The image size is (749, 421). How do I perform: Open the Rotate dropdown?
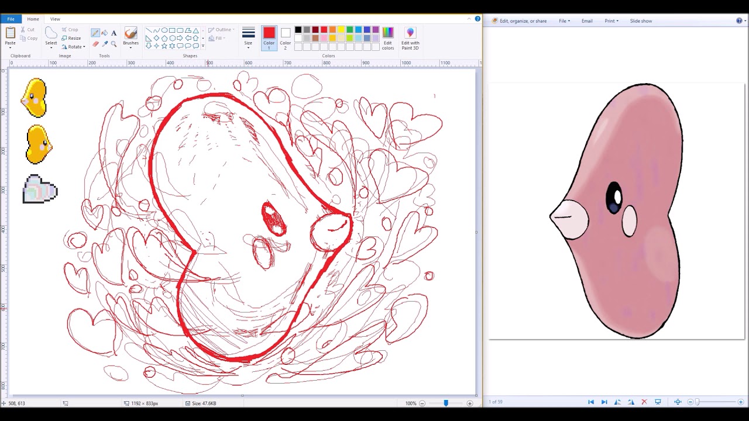pos(73,47)
